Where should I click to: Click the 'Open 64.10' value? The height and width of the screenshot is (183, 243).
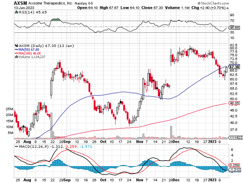coord(87,8)
